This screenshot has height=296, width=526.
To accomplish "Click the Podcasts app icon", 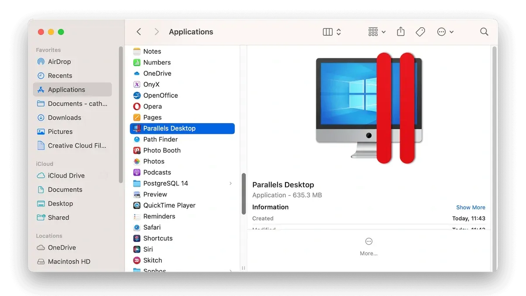I will pyautogui.click(x=137, y=172).
